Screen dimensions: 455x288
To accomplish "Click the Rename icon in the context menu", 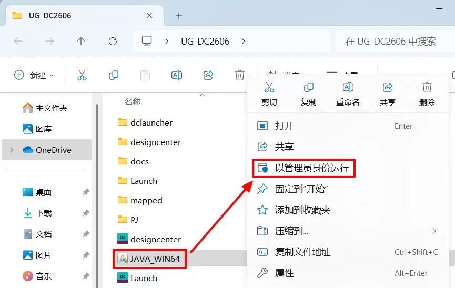I will coord(348,87).
